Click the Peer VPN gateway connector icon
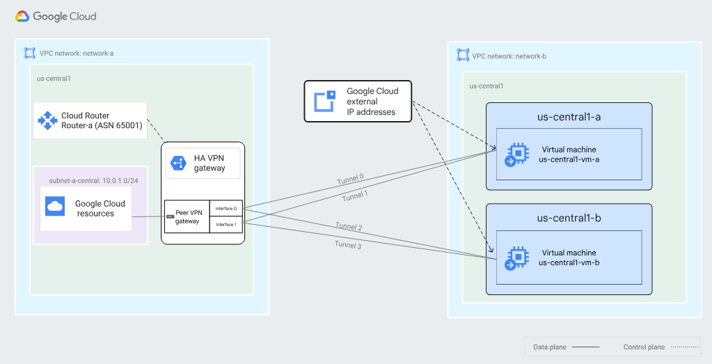Image resolution: width=712 pixels, height=364 pixels. (x=171, y=217)
